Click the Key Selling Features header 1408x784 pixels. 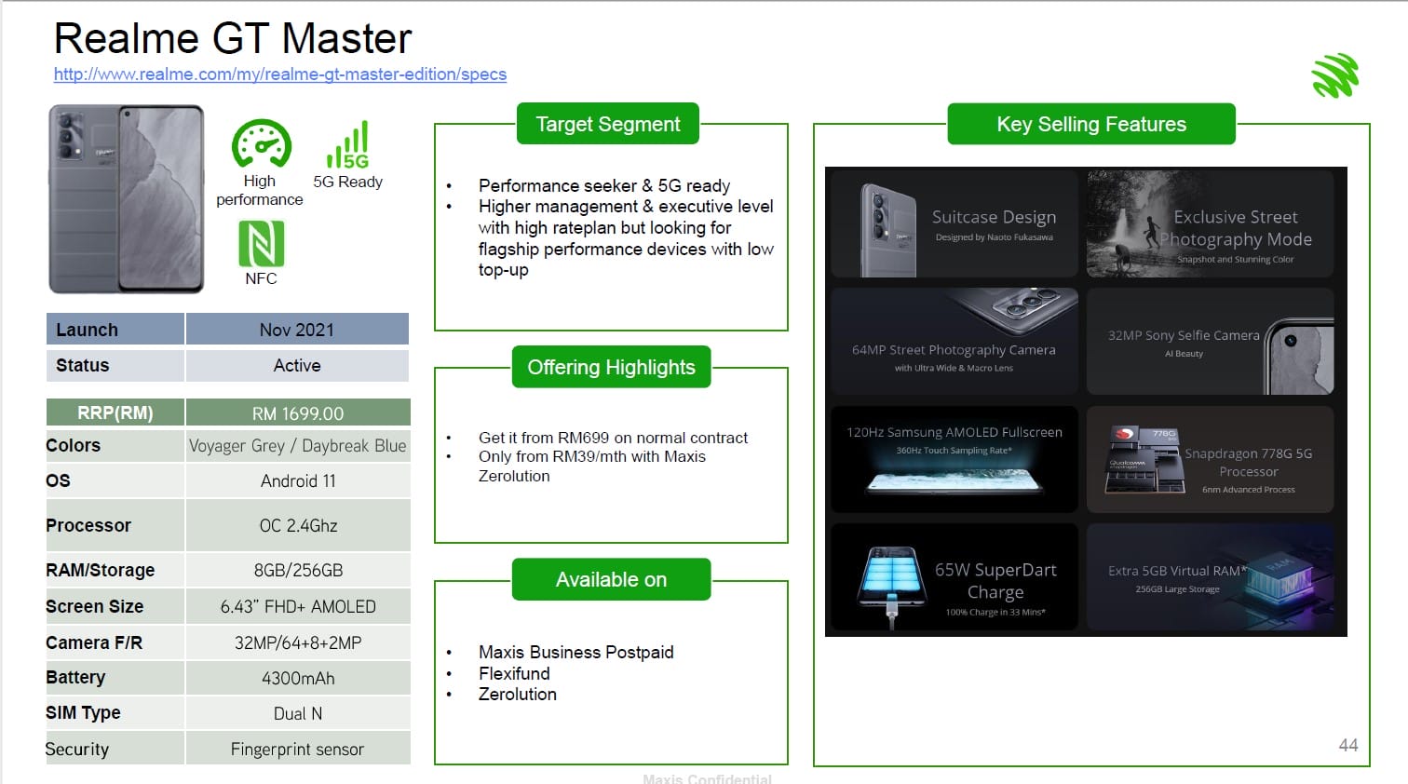(1091, 124)
